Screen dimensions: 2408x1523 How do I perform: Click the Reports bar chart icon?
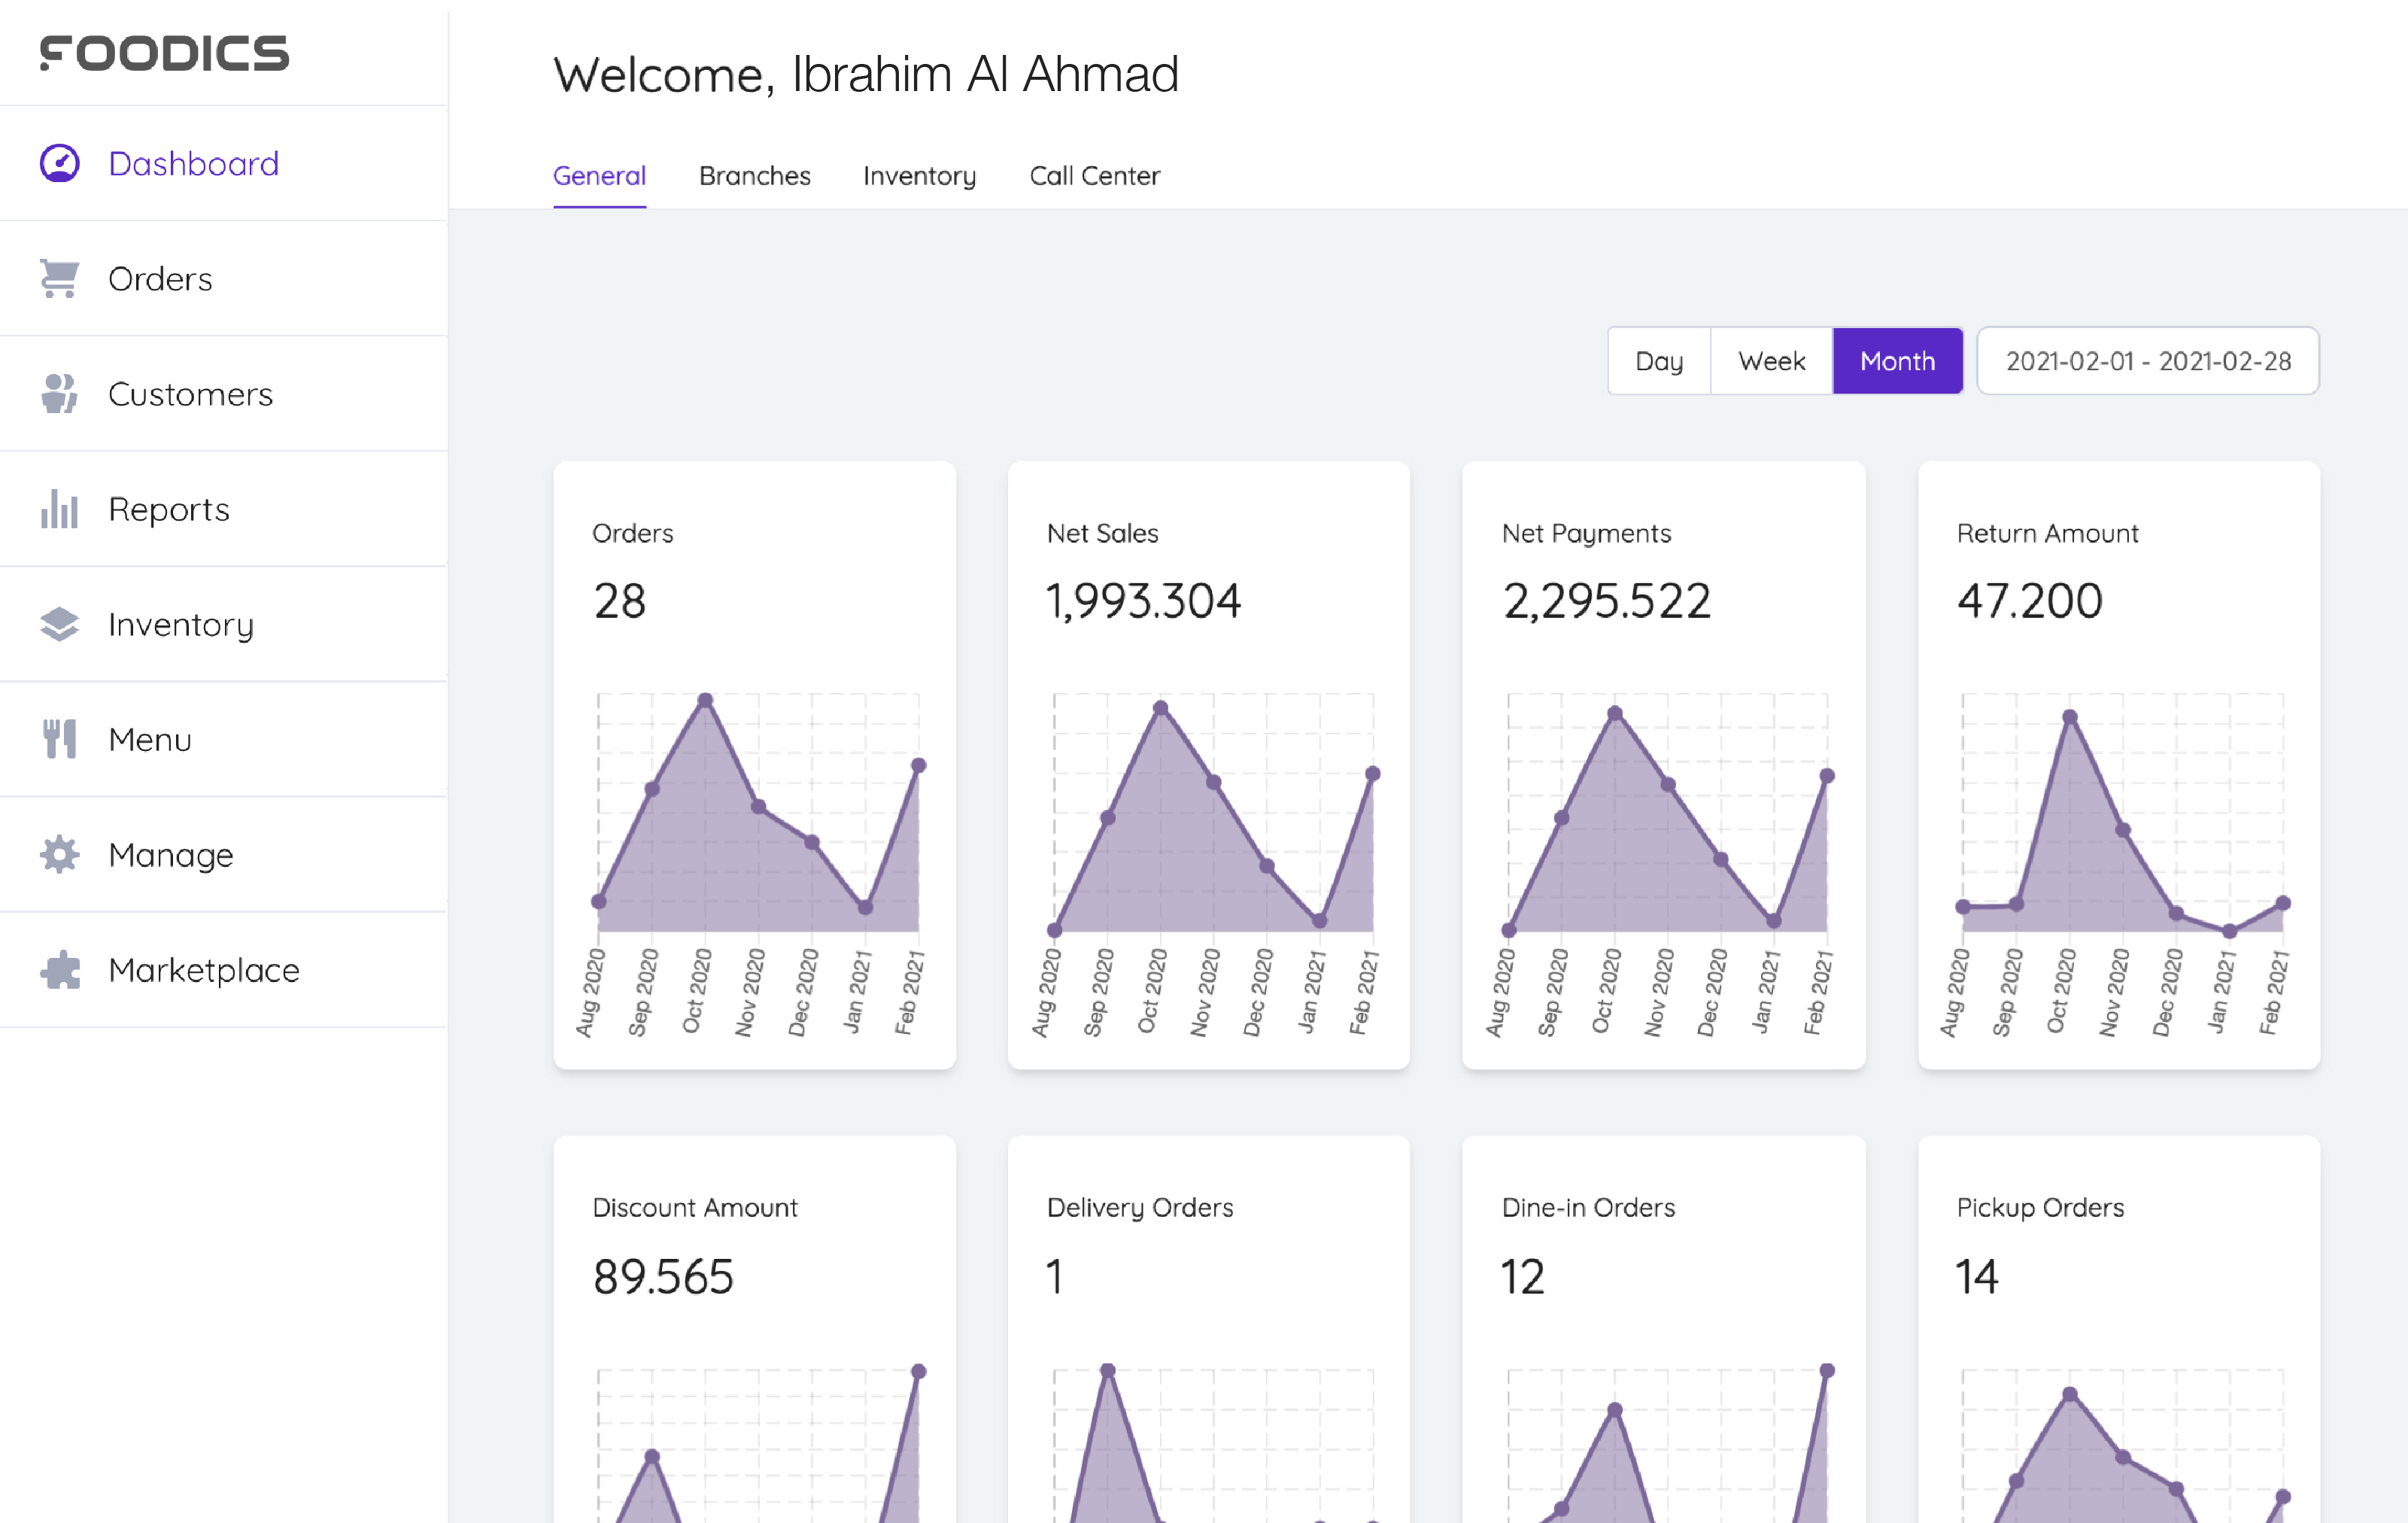click(59, 509)
